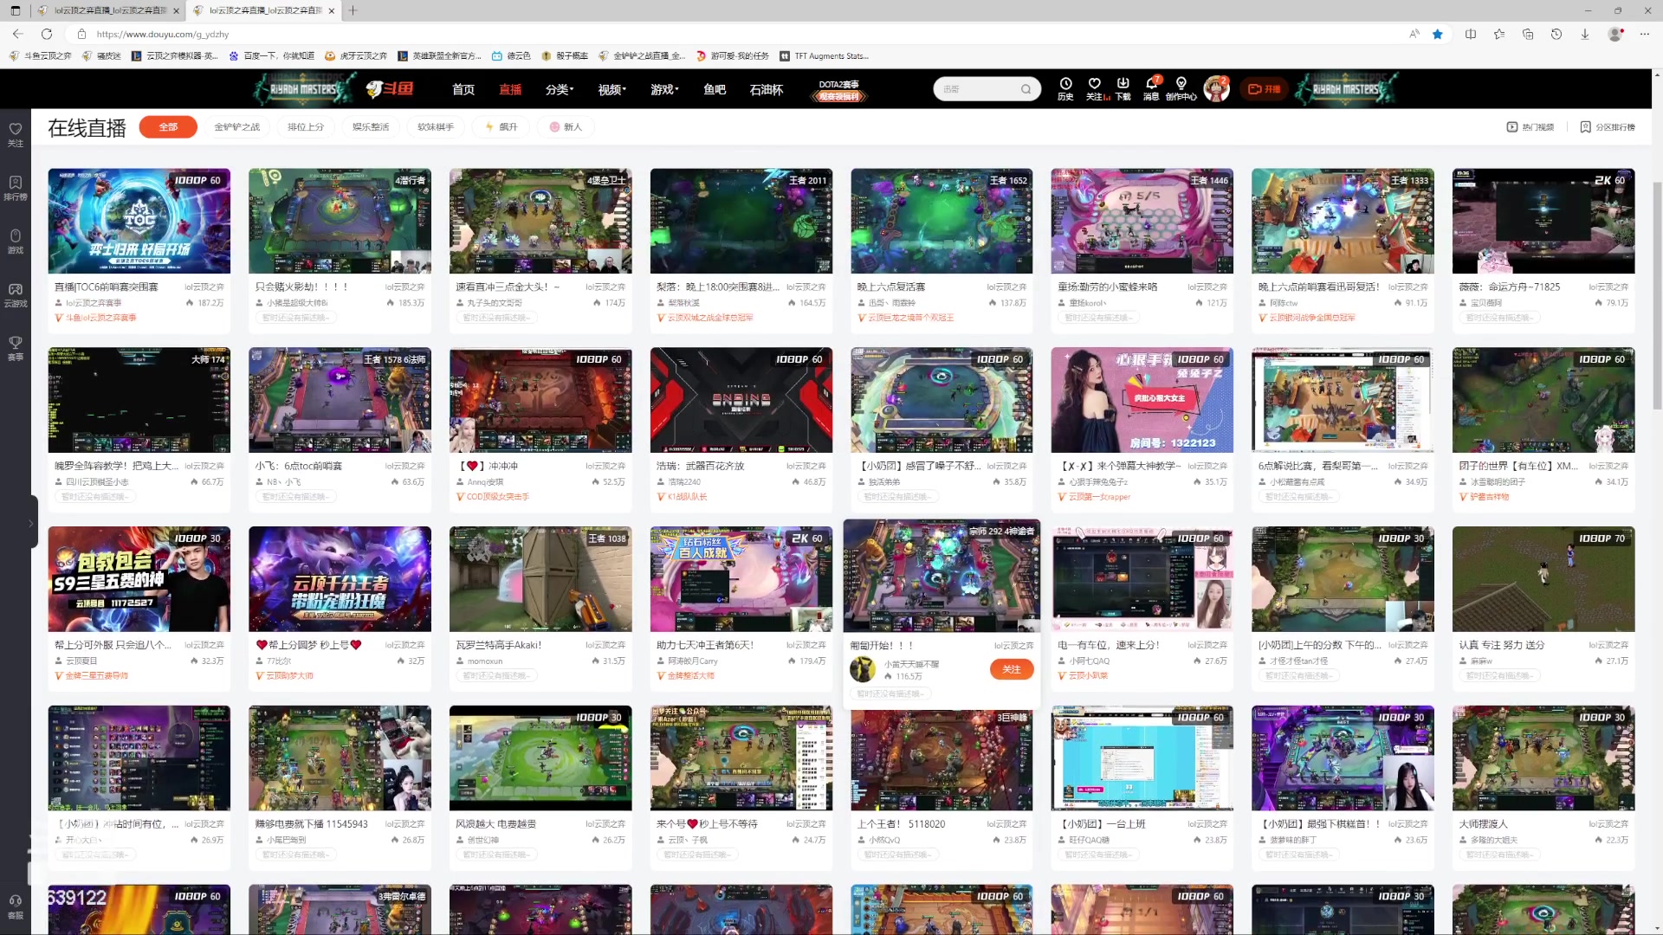
Task: Select the 娱乐整活 filter pill
Action: coord(371,127)
